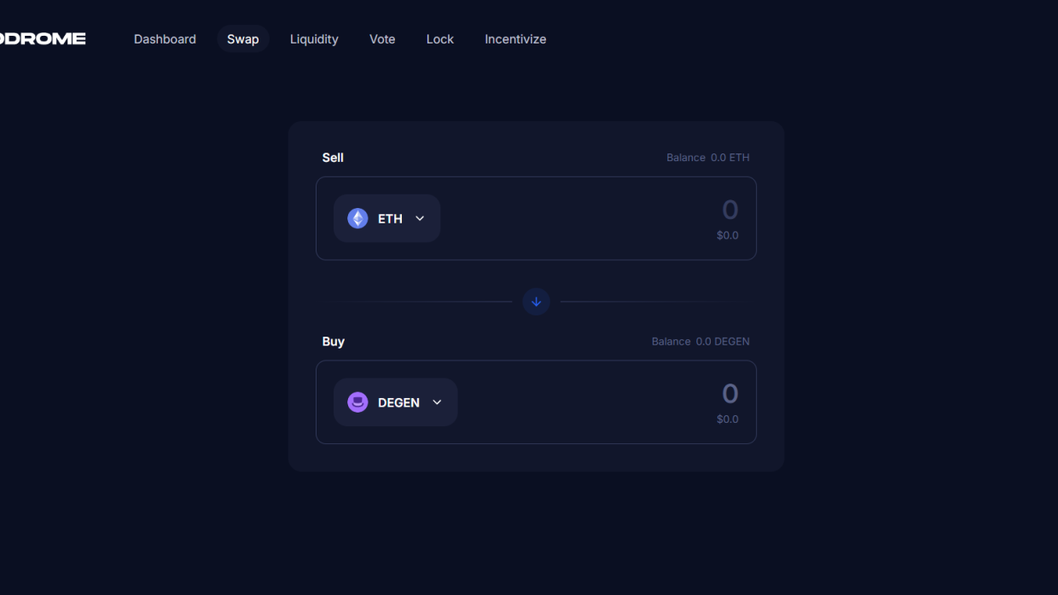The height and width of the screenshot is (595, 1058).
Task: Go to the Liquidity page
Action: [x=314, y=39]
